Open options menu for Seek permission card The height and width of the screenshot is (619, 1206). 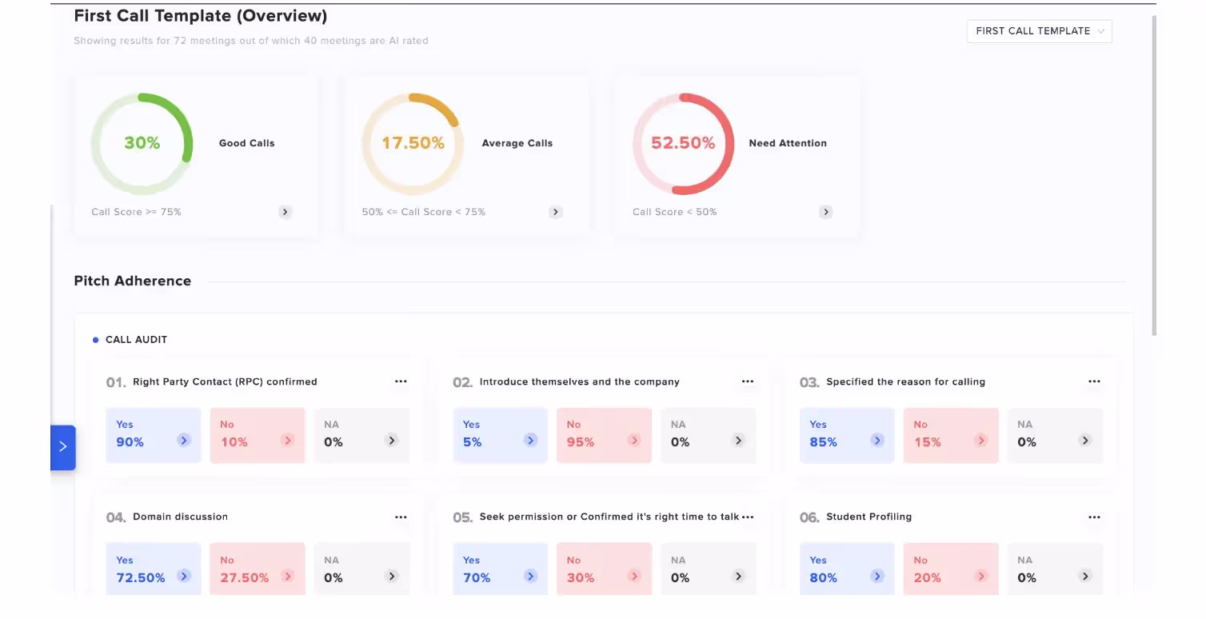(748, 517)
